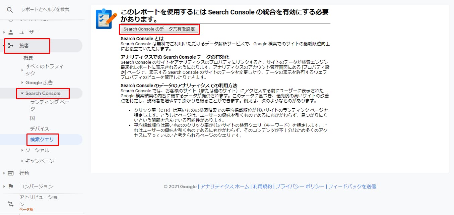Open the コンバージョン menu item
The width and height of the screenshot is (454, 215).
pos(36,186)
